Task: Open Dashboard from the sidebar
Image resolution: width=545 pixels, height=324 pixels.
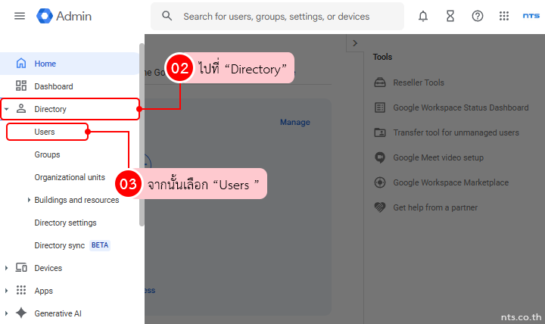Action: tap(53, 86)
